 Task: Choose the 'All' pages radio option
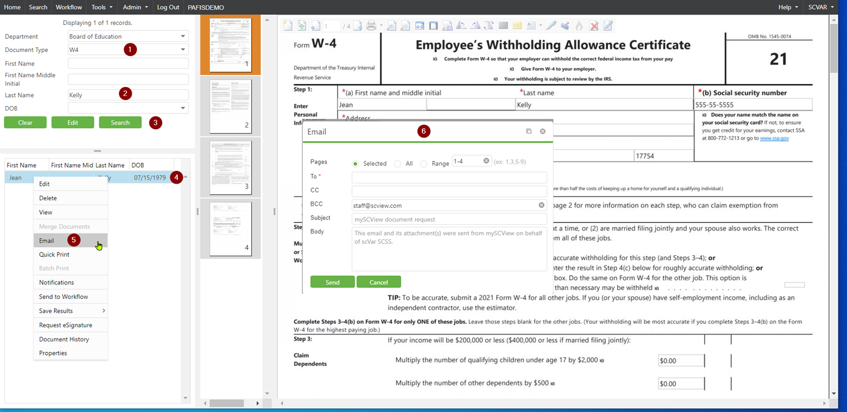[x=398, y=164]
